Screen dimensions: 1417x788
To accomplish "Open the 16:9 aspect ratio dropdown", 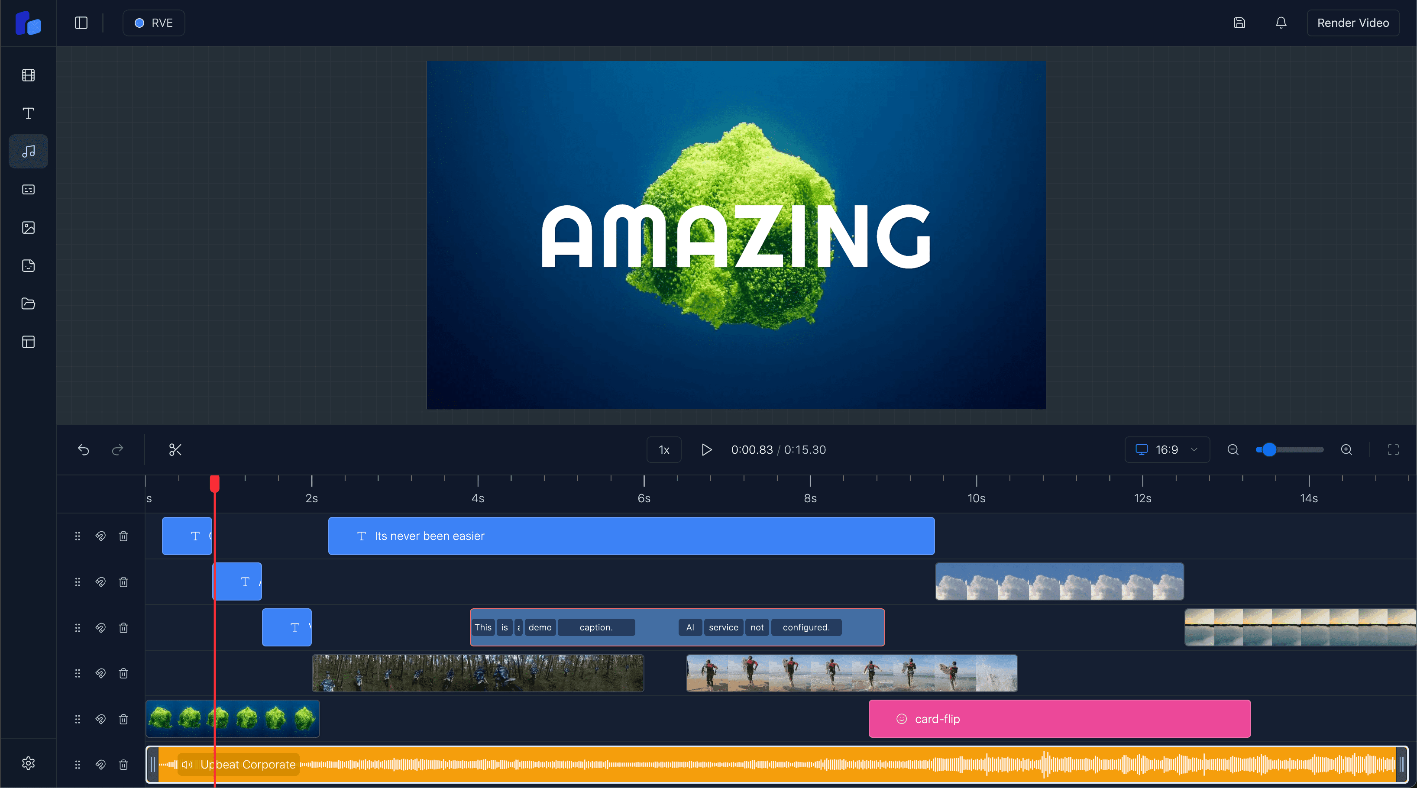I will [x=1167, y=449].
